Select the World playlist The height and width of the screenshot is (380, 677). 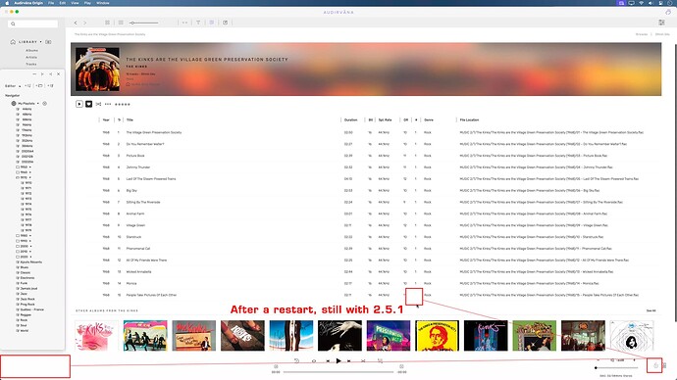coord(25,331)
